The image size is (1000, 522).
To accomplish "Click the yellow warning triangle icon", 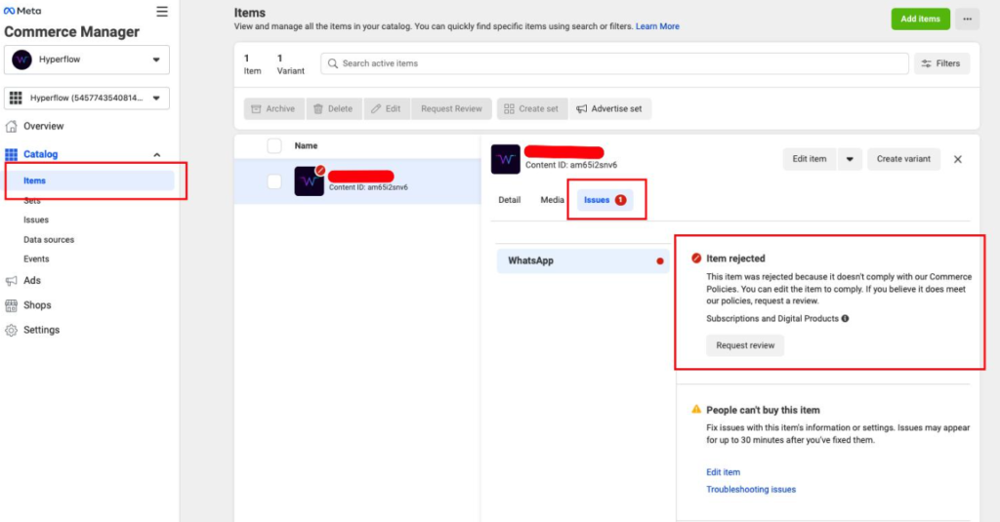I will (x=696, y=409).
